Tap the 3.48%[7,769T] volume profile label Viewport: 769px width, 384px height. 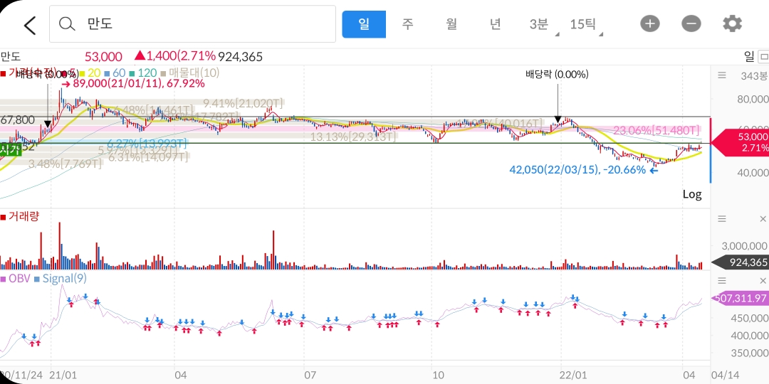click(x=64, y=164)
